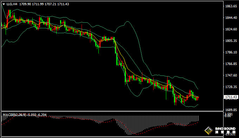Click the 1786.10 price axis label

coord(231,52)
